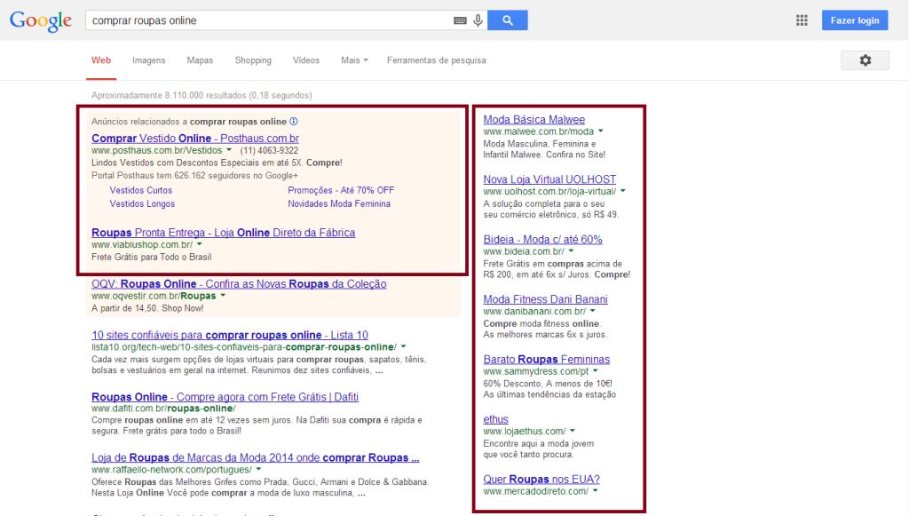Open 10 sites confiáveis Lista 10 result
909x516 pixels.
pos(230,335)
